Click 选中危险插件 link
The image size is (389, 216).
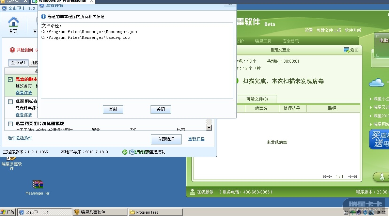pos(20,138)
